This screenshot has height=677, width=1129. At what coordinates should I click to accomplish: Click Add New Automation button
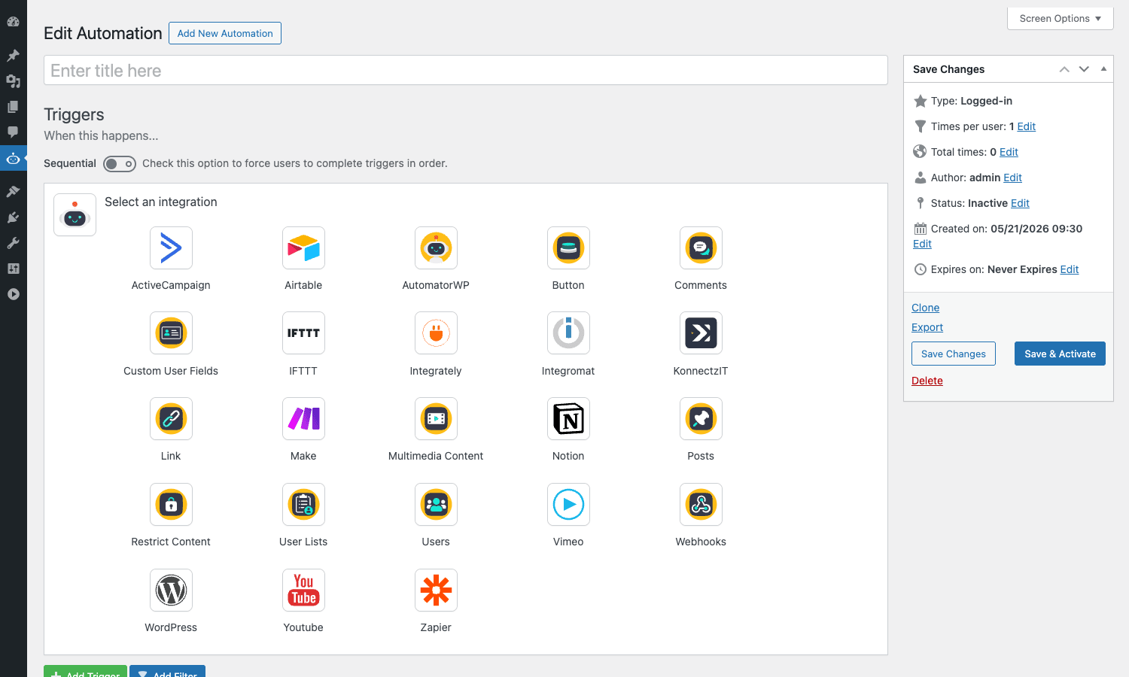click(225, 33)
